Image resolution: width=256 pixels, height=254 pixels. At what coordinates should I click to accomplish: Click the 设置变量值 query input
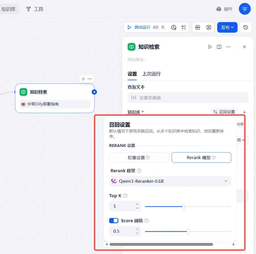point(188,98)
